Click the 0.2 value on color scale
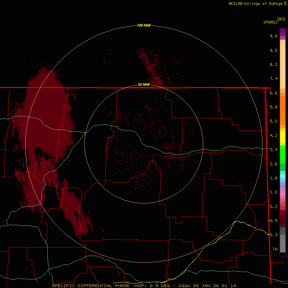The height and width of the screenshot is (288, 288). coord(274,207)
